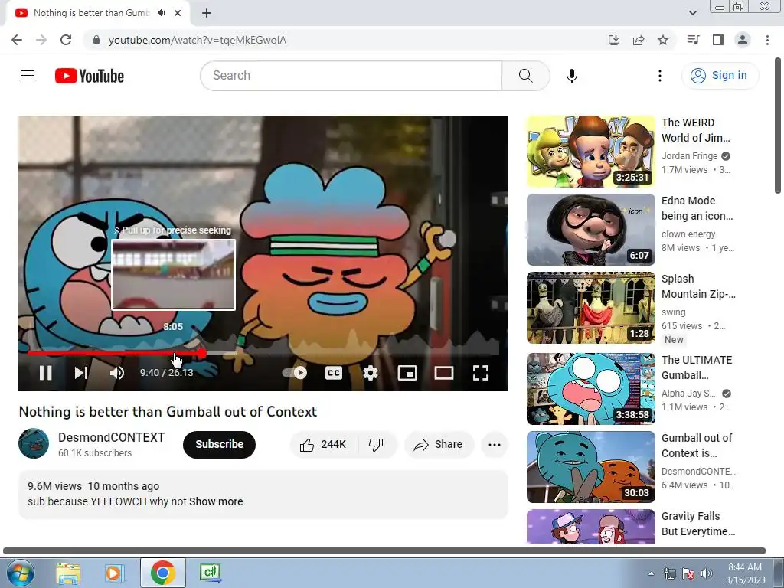The height and width of the screenshot is (588, 784).
Task: Open Gravity Falls But Everytime video title
Action: pos(698,524)
